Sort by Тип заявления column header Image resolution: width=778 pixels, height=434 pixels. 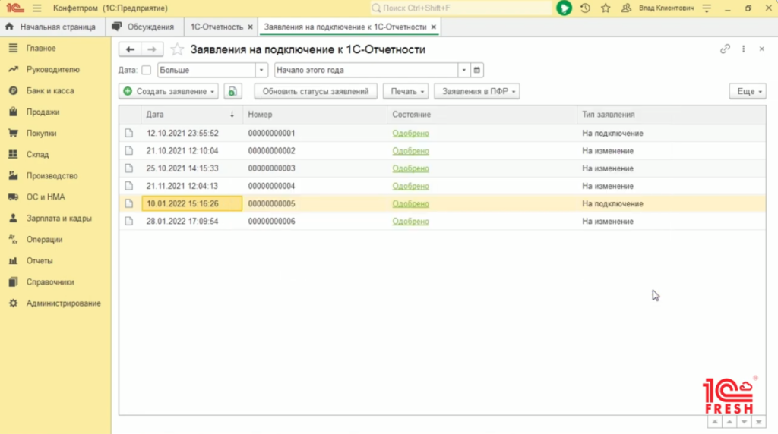(x=672, y=115)
